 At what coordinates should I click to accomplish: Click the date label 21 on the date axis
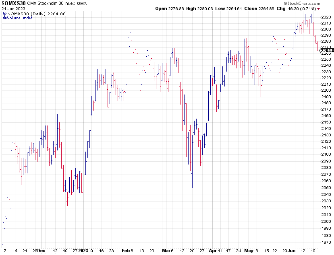click(x=25, y=251)
